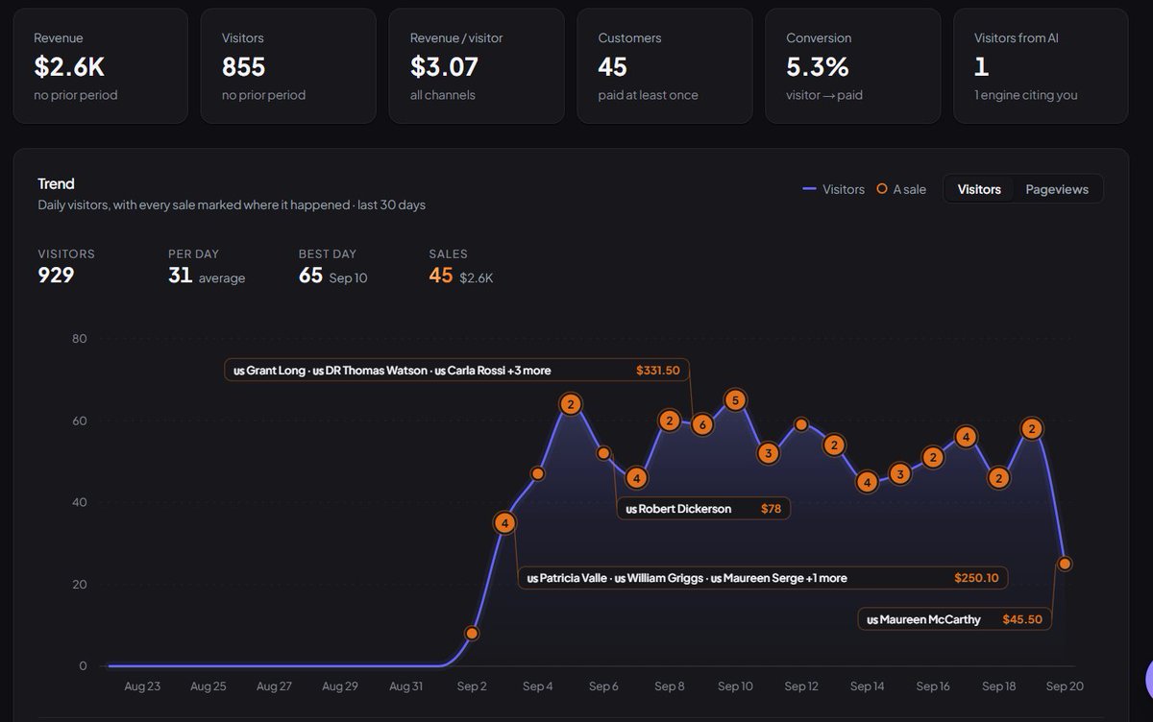The height and width of the screenshot is (722, 1153).
Task: Click the '+1 more' text in callout
Action: tap(826, 578)
